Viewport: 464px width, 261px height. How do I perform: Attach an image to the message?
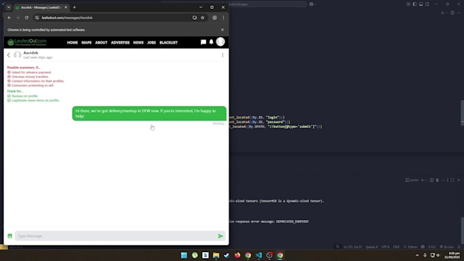click(x=10, y=236)
